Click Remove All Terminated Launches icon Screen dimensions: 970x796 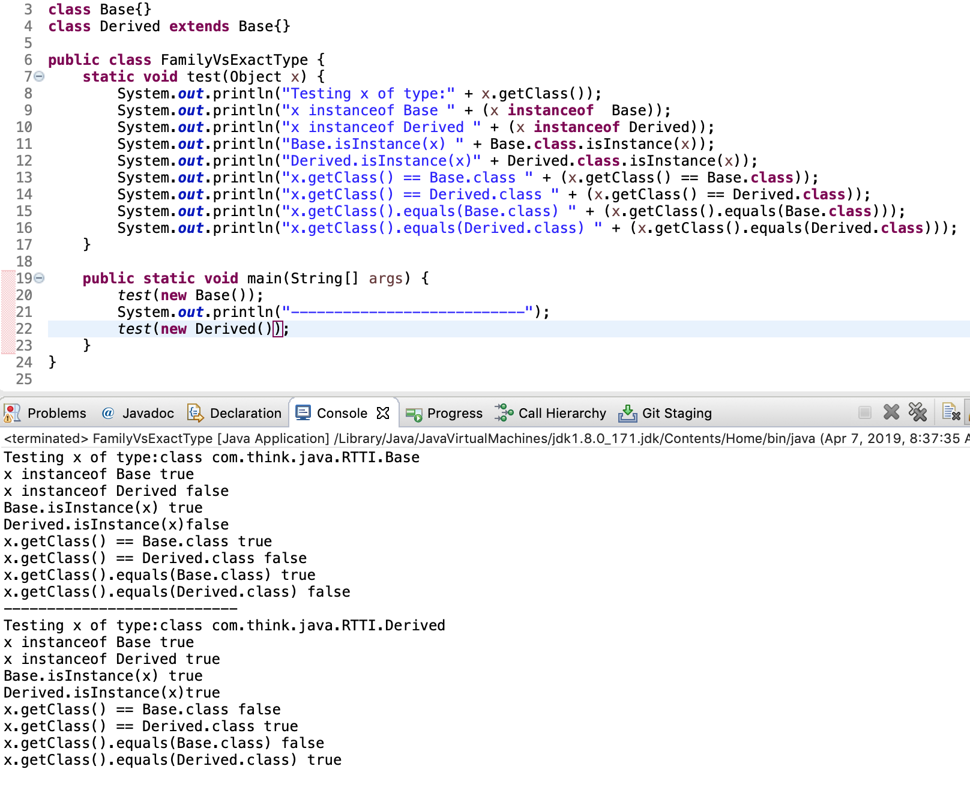point(918,412)
